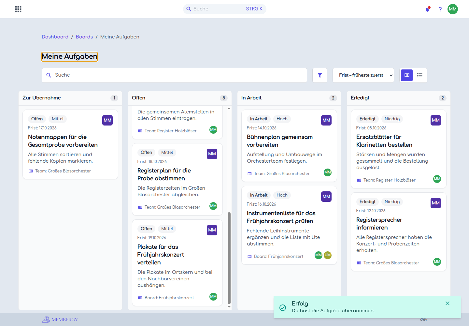This screenshot has height=326, width=469.
Task: Open the Notenmappen für die Gesamtprobe card
Action: 70,144
